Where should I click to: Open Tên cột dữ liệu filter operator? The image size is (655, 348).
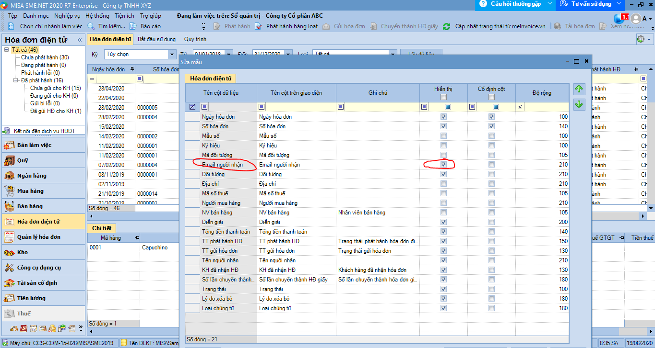coord(204,107)
